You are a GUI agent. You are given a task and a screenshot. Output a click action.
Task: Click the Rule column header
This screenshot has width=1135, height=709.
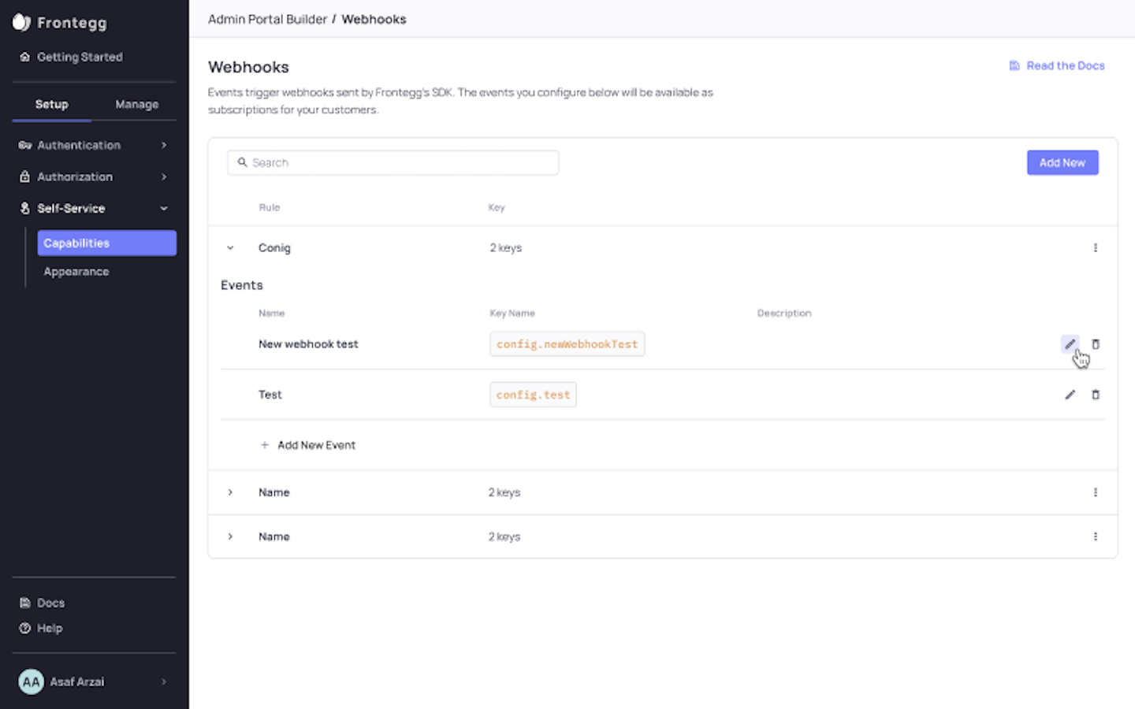[x=269, y=207]
